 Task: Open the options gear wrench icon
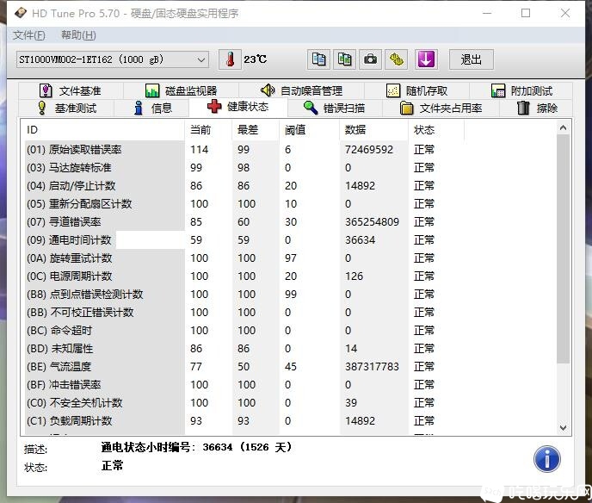(x=396, y=59)
